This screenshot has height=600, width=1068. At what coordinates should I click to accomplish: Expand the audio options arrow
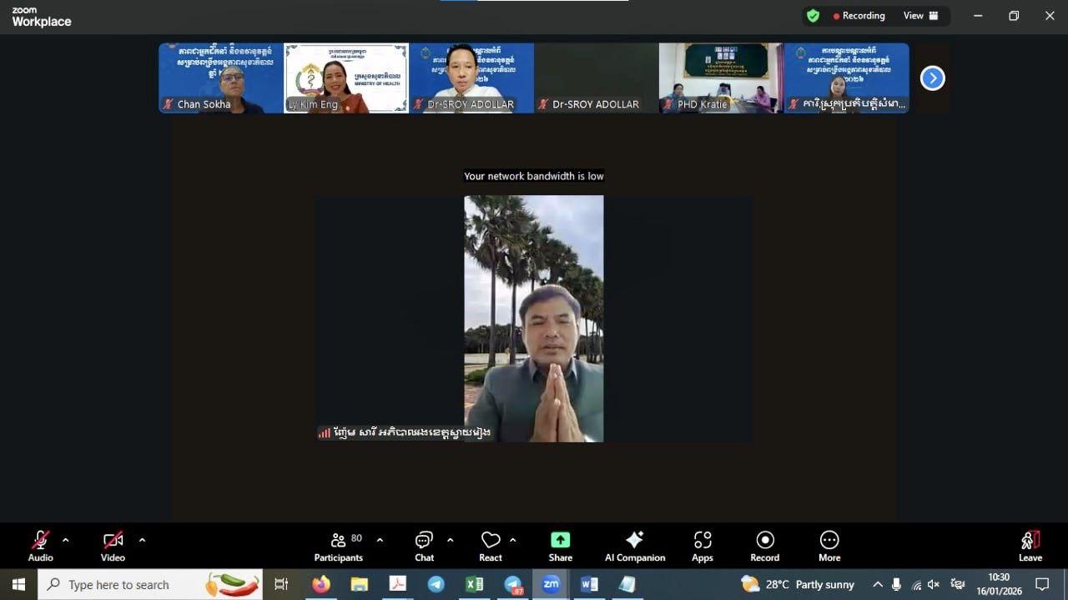coord(66,540)
